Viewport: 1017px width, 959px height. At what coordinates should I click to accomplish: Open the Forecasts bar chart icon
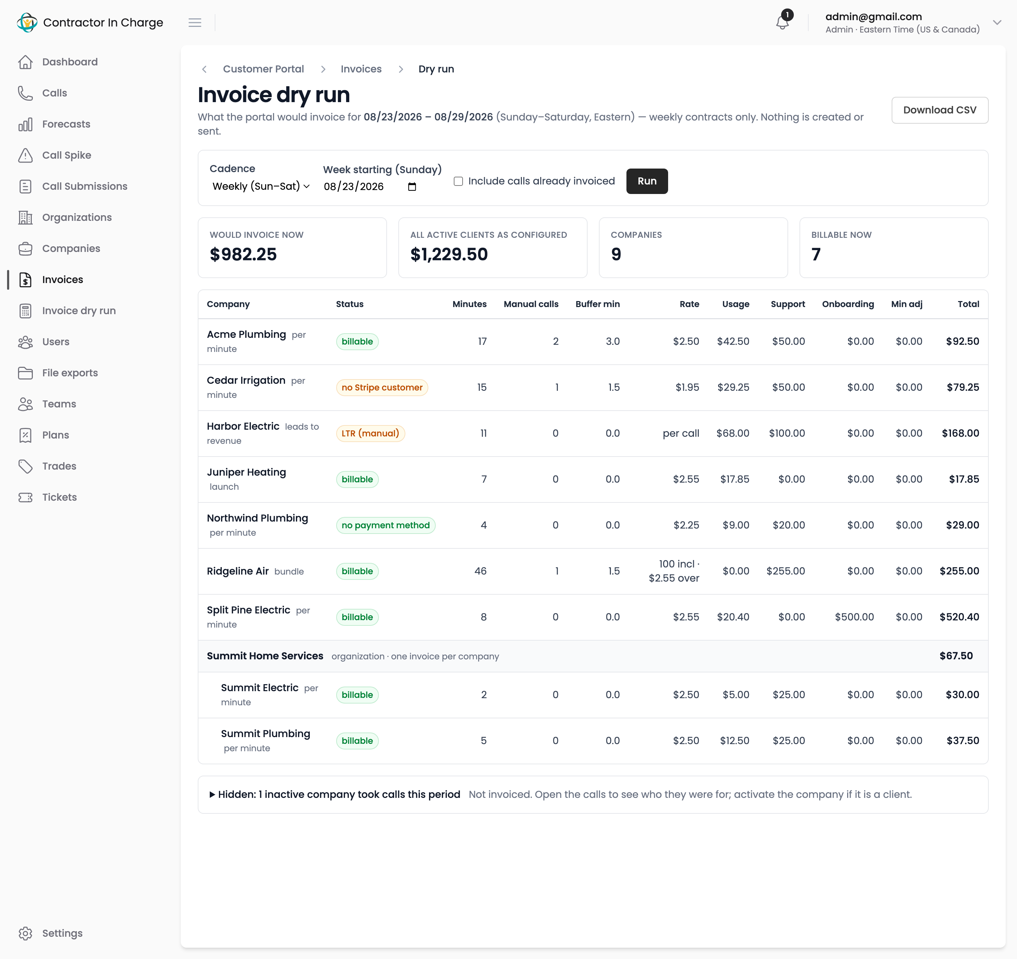tap(25, 124)
